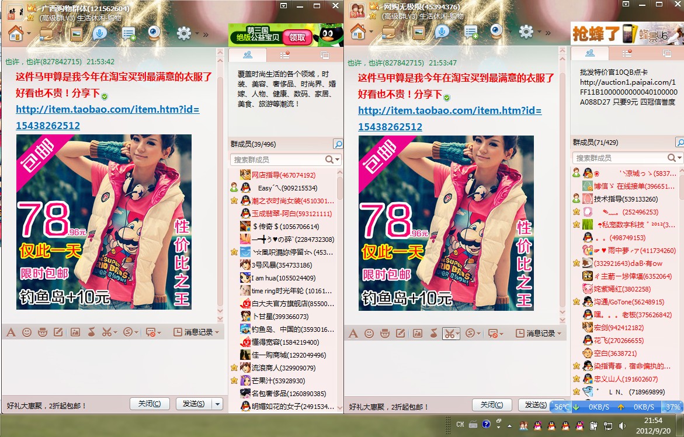Select the font settings icon in chat toolbar
Viewport: 684px width, 437px height.
tap(11, 332)
